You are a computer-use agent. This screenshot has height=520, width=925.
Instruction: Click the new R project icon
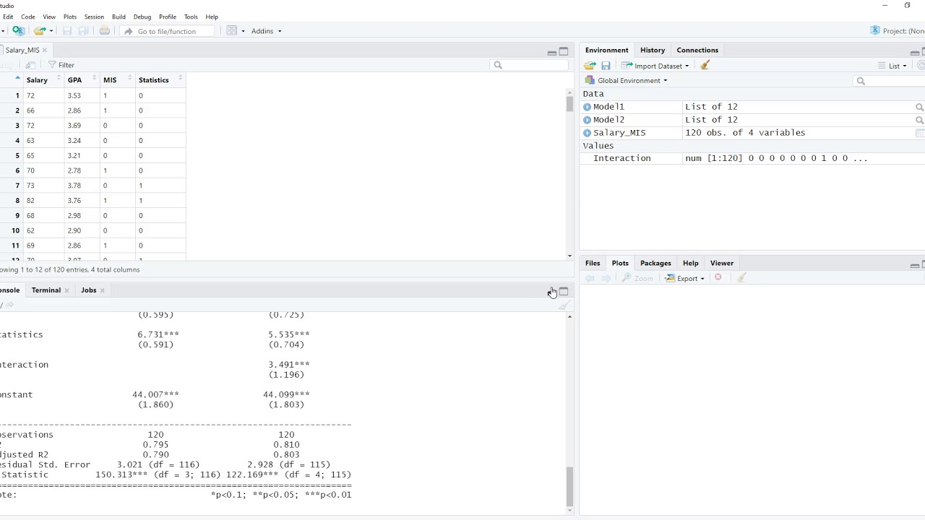(x=19, y=31)
